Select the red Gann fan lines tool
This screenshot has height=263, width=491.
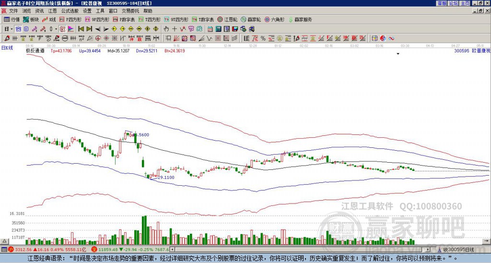[176, 38]
